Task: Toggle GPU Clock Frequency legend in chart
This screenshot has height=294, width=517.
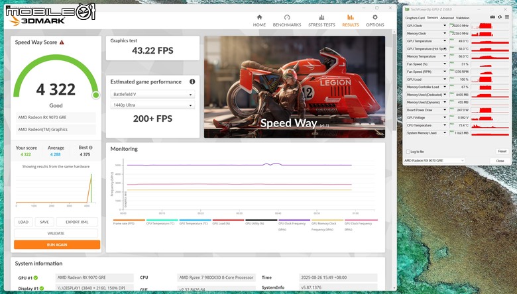Action: 361,224
